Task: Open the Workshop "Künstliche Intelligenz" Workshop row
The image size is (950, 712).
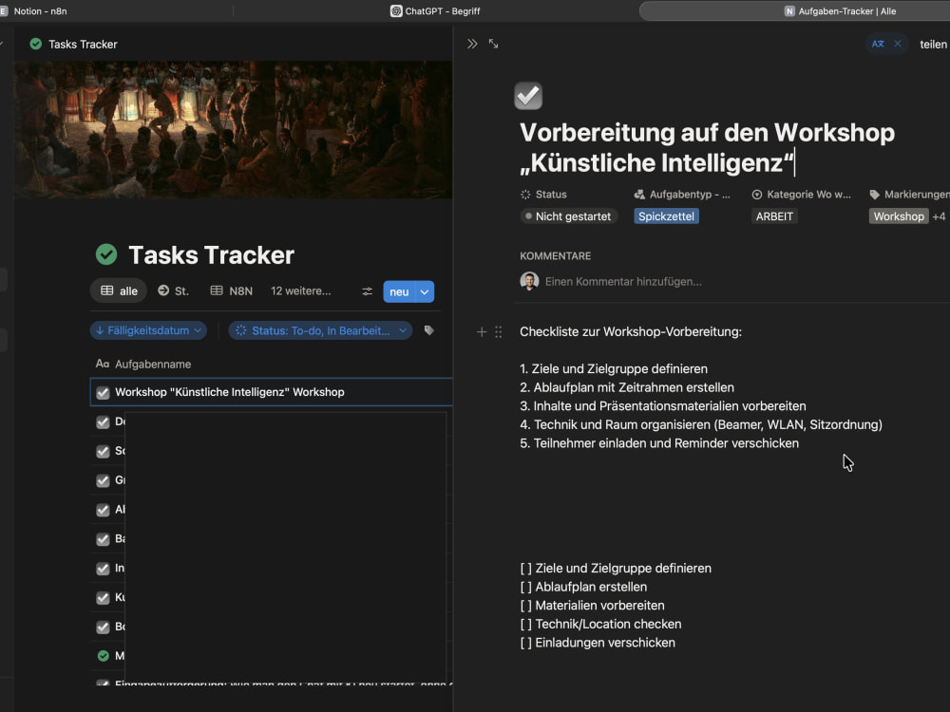Action: pos(271,392)
